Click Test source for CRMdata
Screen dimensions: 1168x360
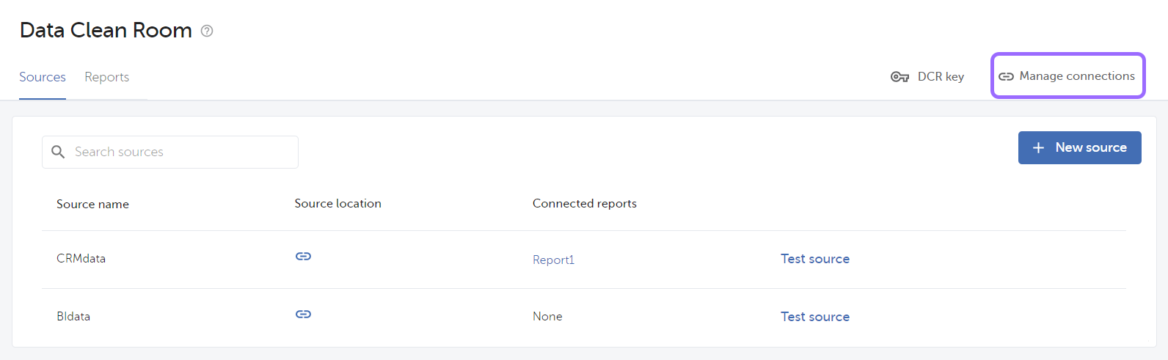click(815, 259)
